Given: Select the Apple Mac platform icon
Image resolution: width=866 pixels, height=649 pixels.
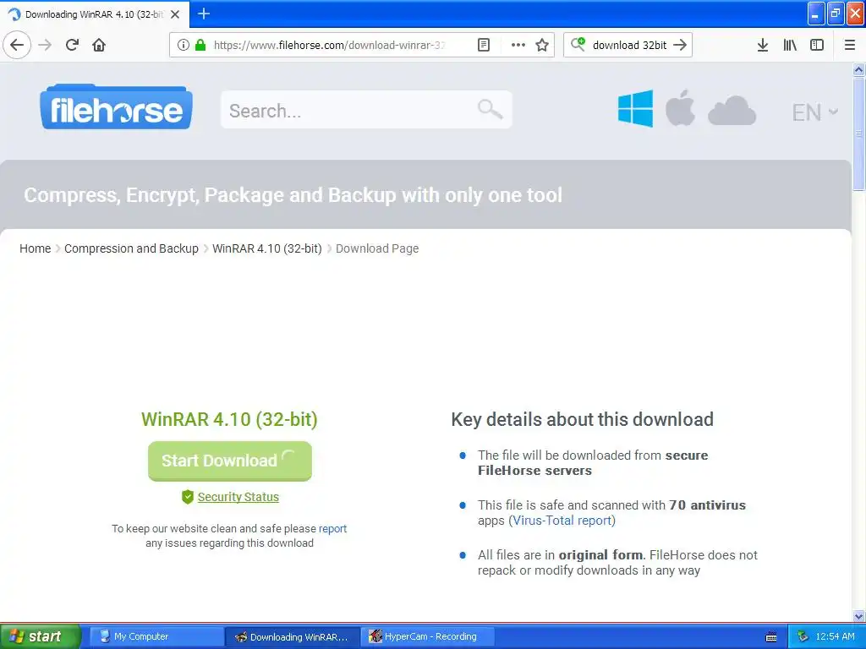Looking at the screenshot, I should click(x=680, y=107).
